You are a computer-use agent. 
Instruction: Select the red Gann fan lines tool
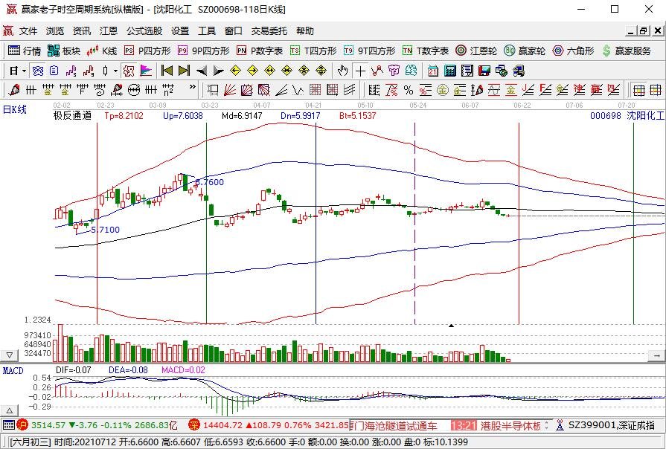[229, 89]
